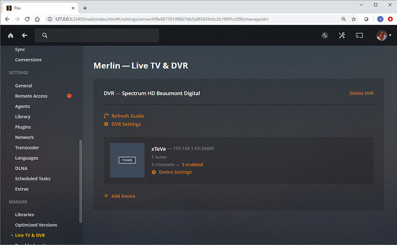397x245 pixels.
Task: Click the browser address bar URL
Action: click(x=161, y=19)
